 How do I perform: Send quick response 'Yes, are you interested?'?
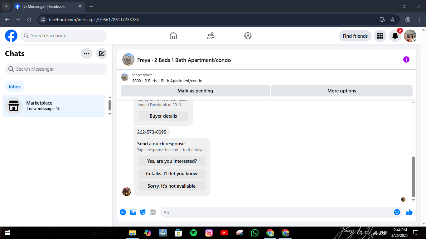point(172,161)
